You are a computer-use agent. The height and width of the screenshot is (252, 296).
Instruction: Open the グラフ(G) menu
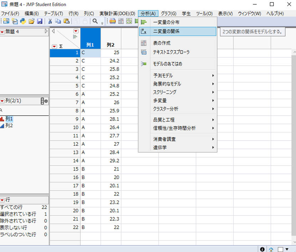tap(168, 14)
